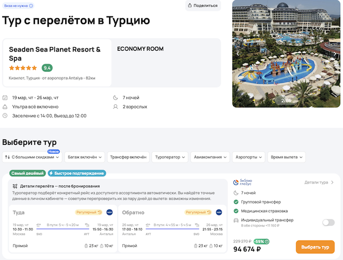Click the Библио Глобус tour operator logo

[x=244, y=182]
